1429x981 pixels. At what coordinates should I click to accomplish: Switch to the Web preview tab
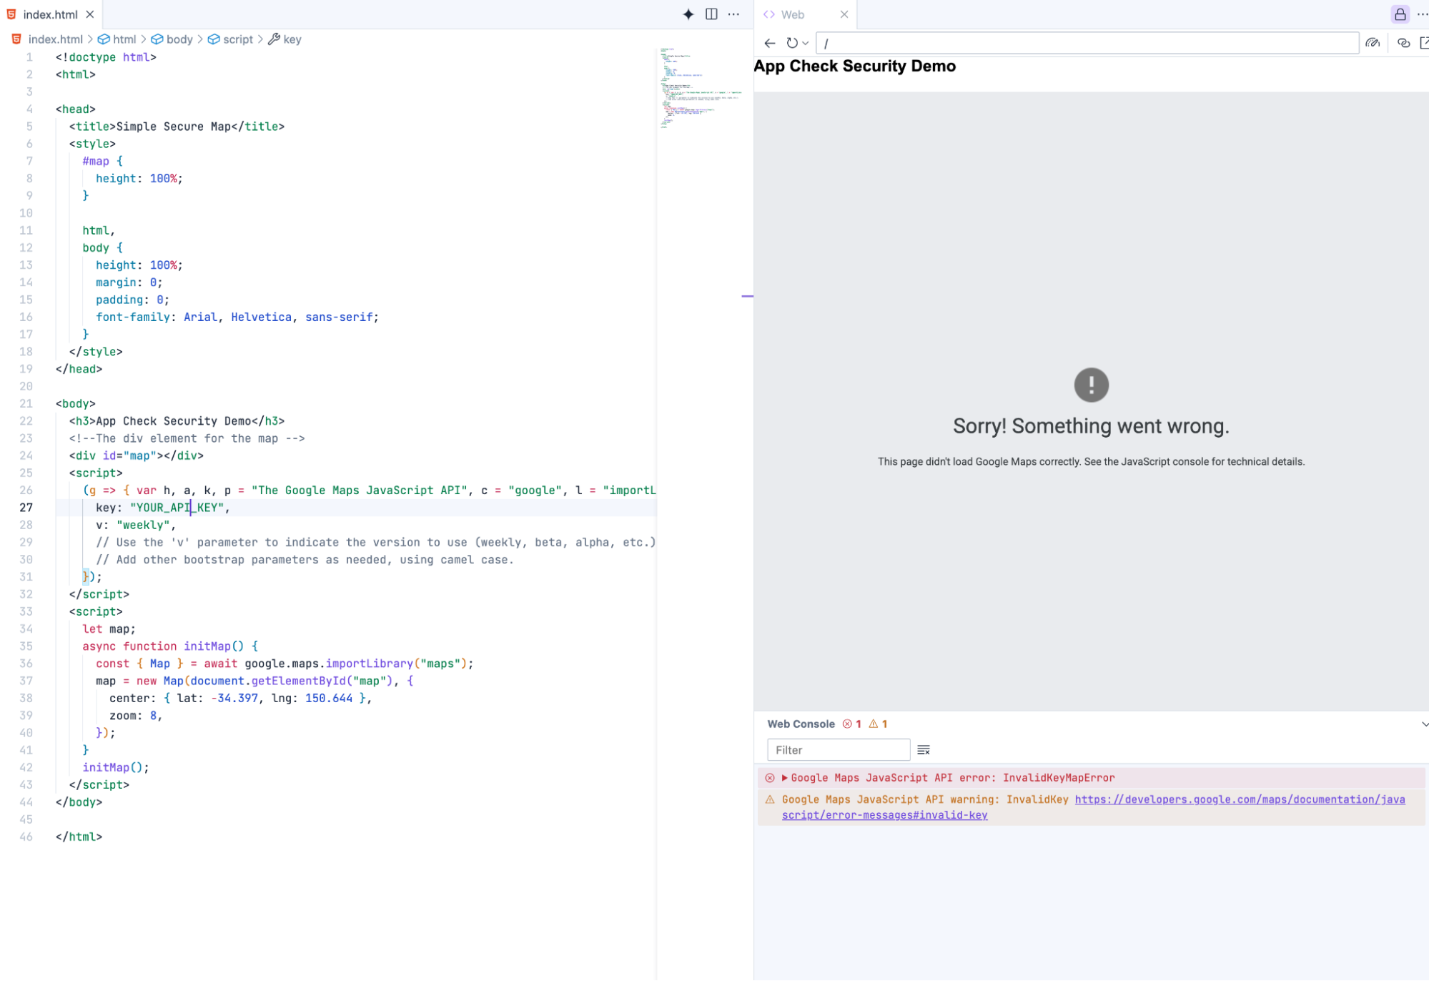pos(792,14)
